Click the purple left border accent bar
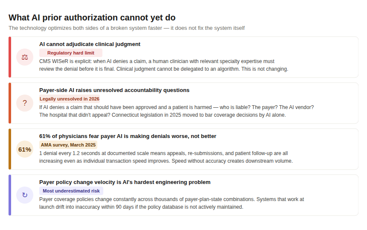 pyautogui.click(x=10, y=195)
